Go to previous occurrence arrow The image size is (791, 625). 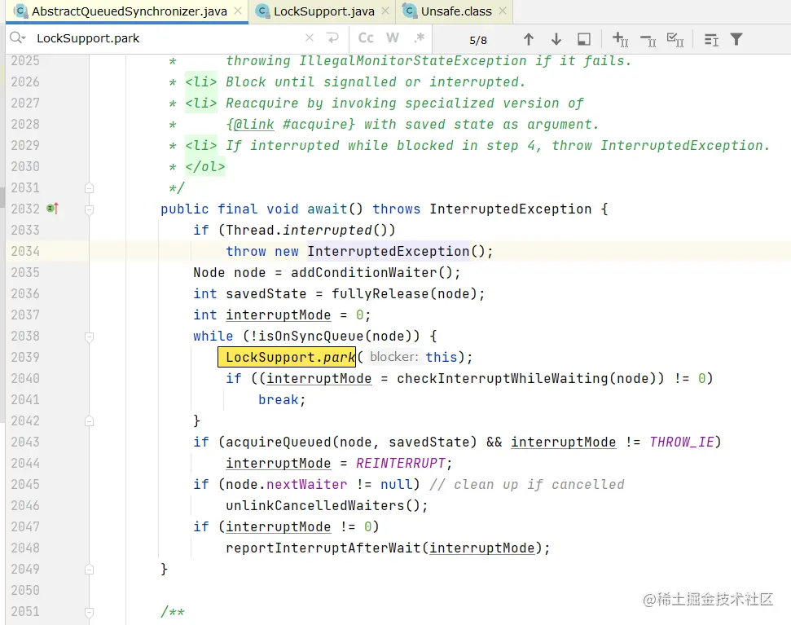coord(528,39)
